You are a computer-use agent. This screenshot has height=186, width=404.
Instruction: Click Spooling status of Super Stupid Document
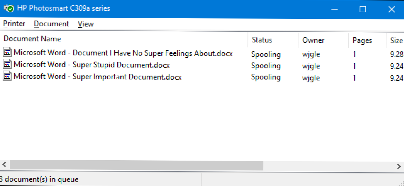266,66
